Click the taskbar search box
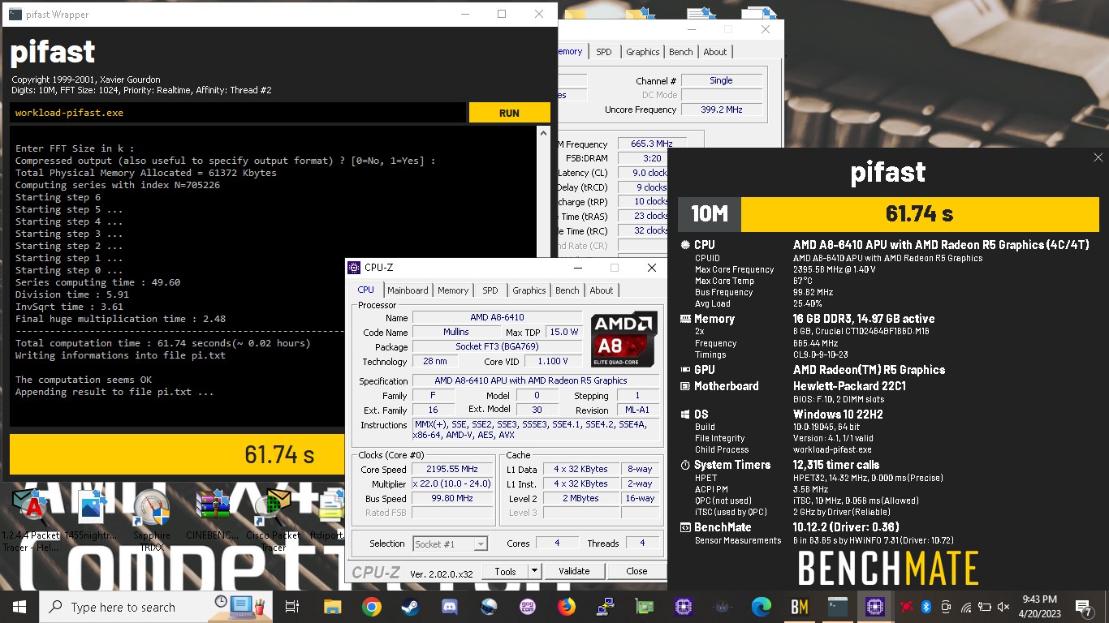The image size is (1109, 623). (157, 607)
